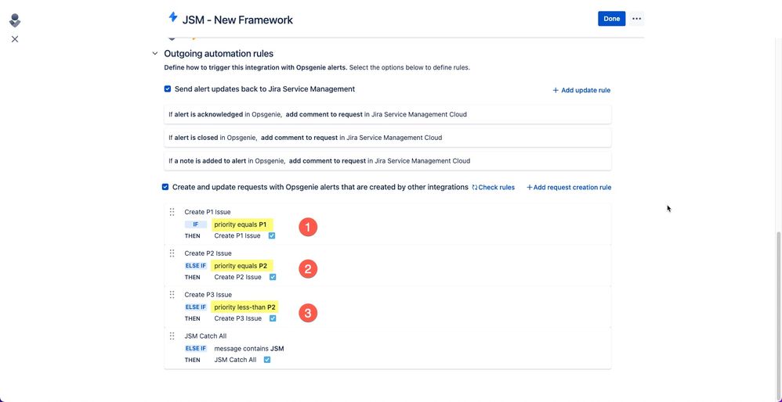Image resolution: width=782 pixels, height=402 pixels.
Task: Click Check rules refresh link
Action: click(x=493, y=188)
